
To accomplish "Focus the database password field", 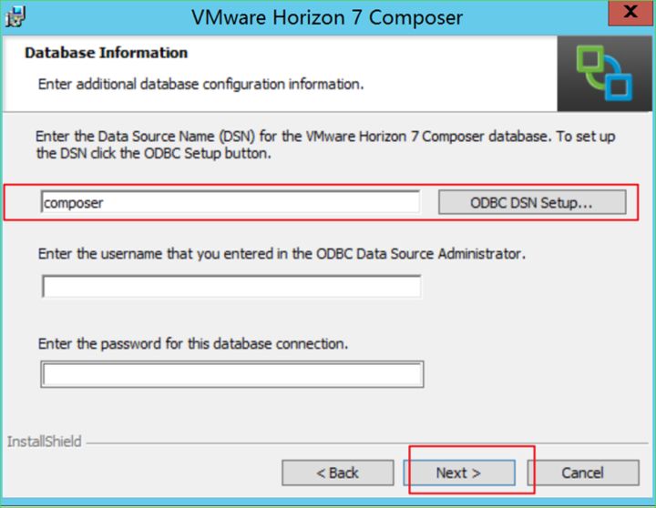I will pos(231,374).
